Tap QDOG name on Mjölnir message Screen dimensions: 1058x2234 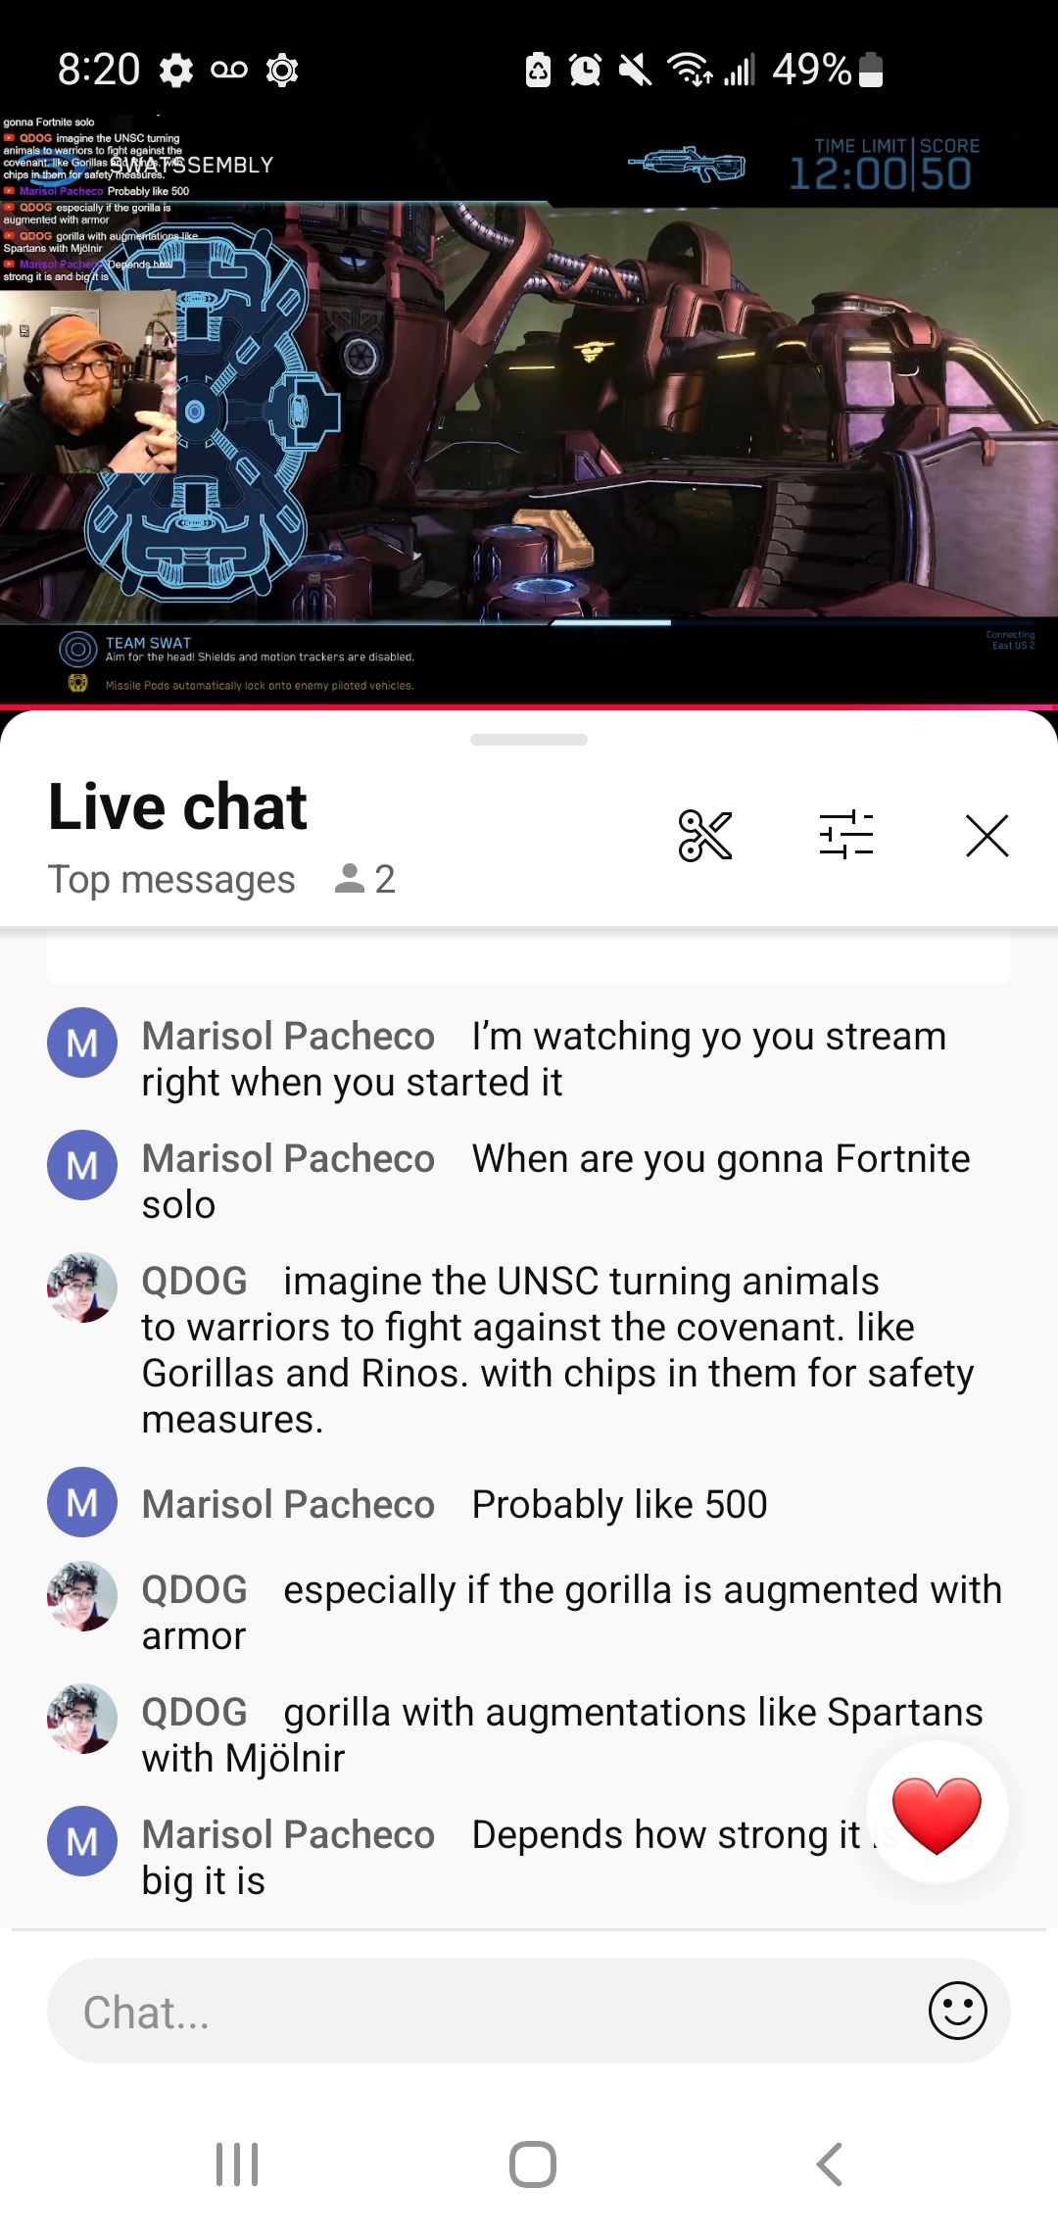click(194, 1712)
